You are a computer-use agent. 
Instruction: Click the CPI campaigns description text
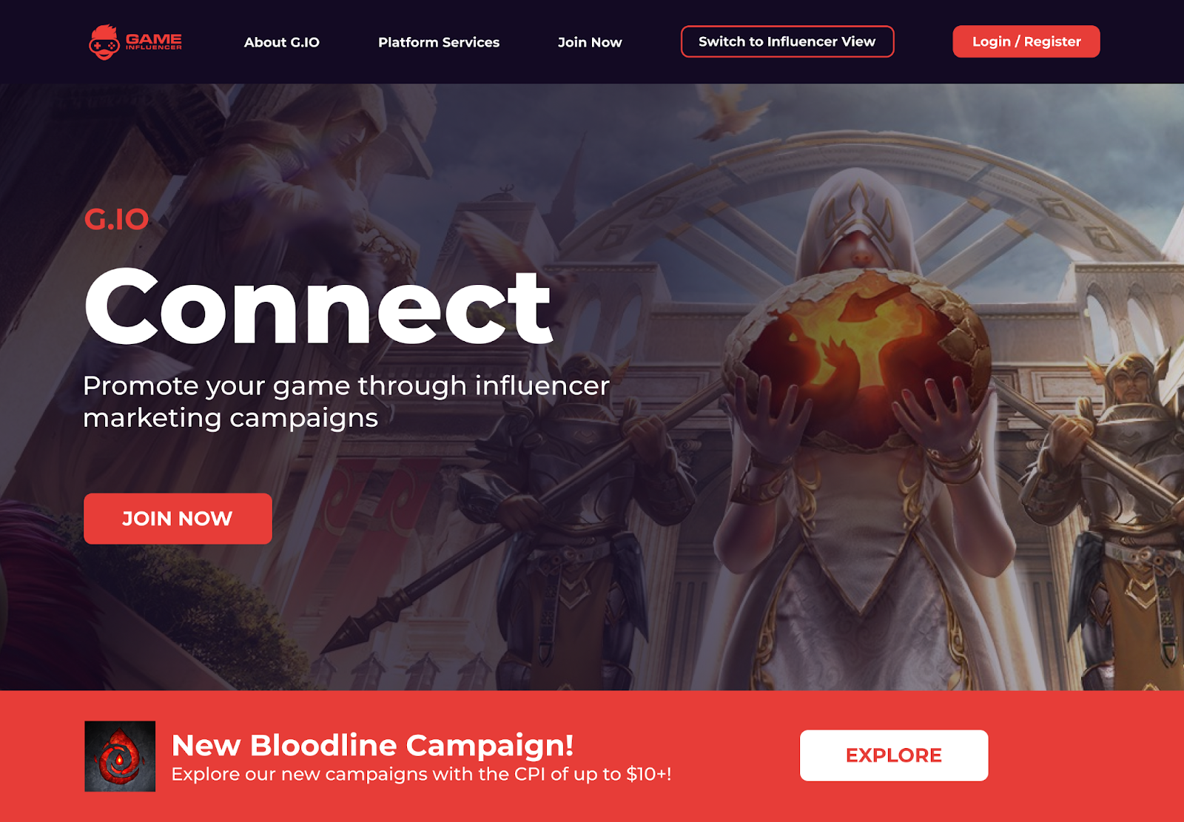pyautogui.click(x=421, y=774)
